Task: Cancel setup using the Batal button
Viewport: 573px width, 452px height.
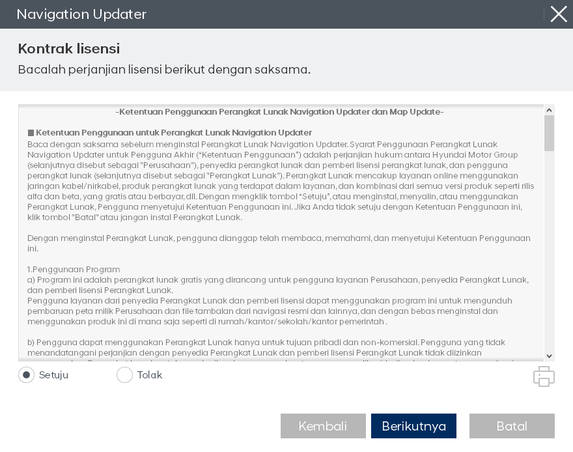Action: point(512,426)
